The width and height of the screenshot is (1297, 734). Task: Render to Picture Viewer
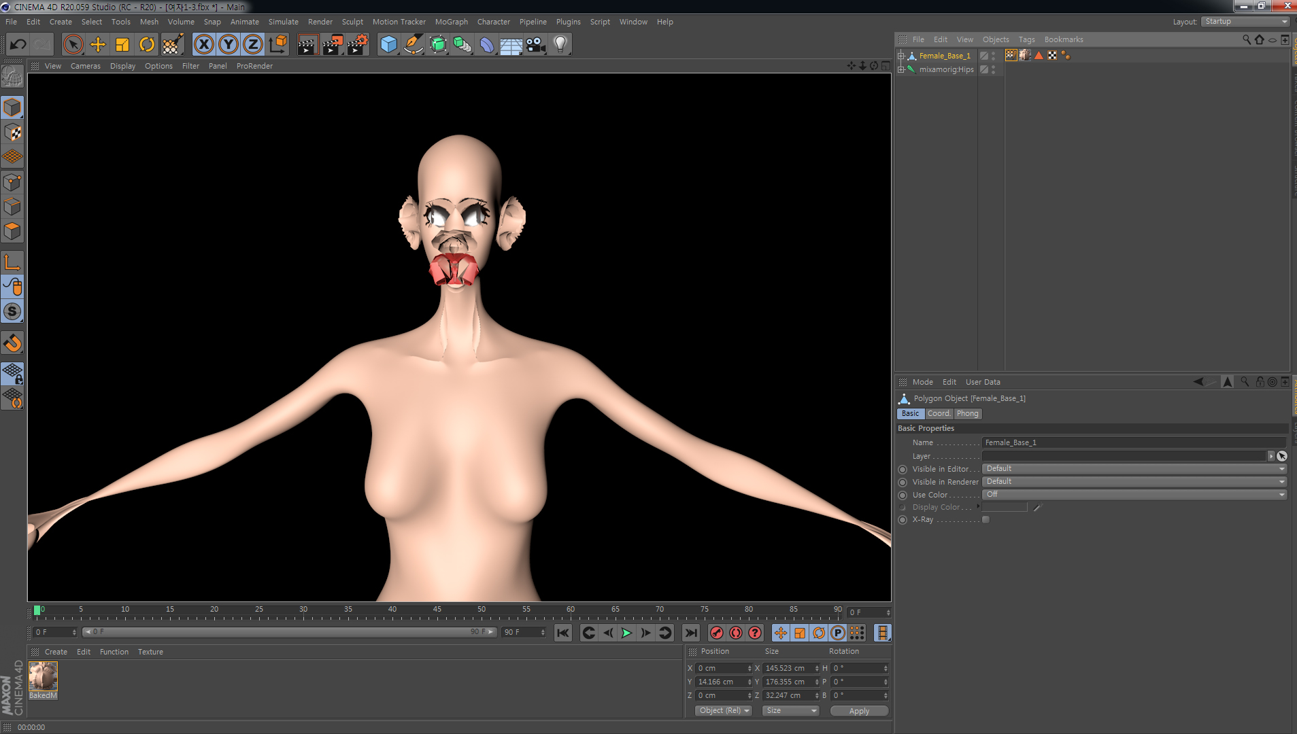[333, 45]
